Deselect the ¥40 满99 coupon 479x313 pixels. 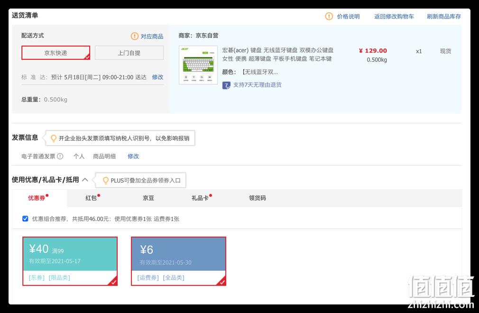pos(70,261)
